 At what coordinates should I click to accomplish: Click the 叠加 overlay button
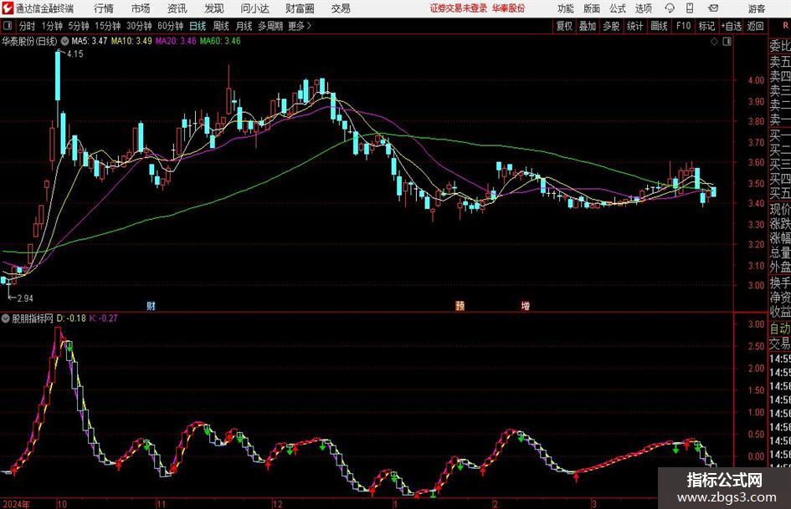588,26
